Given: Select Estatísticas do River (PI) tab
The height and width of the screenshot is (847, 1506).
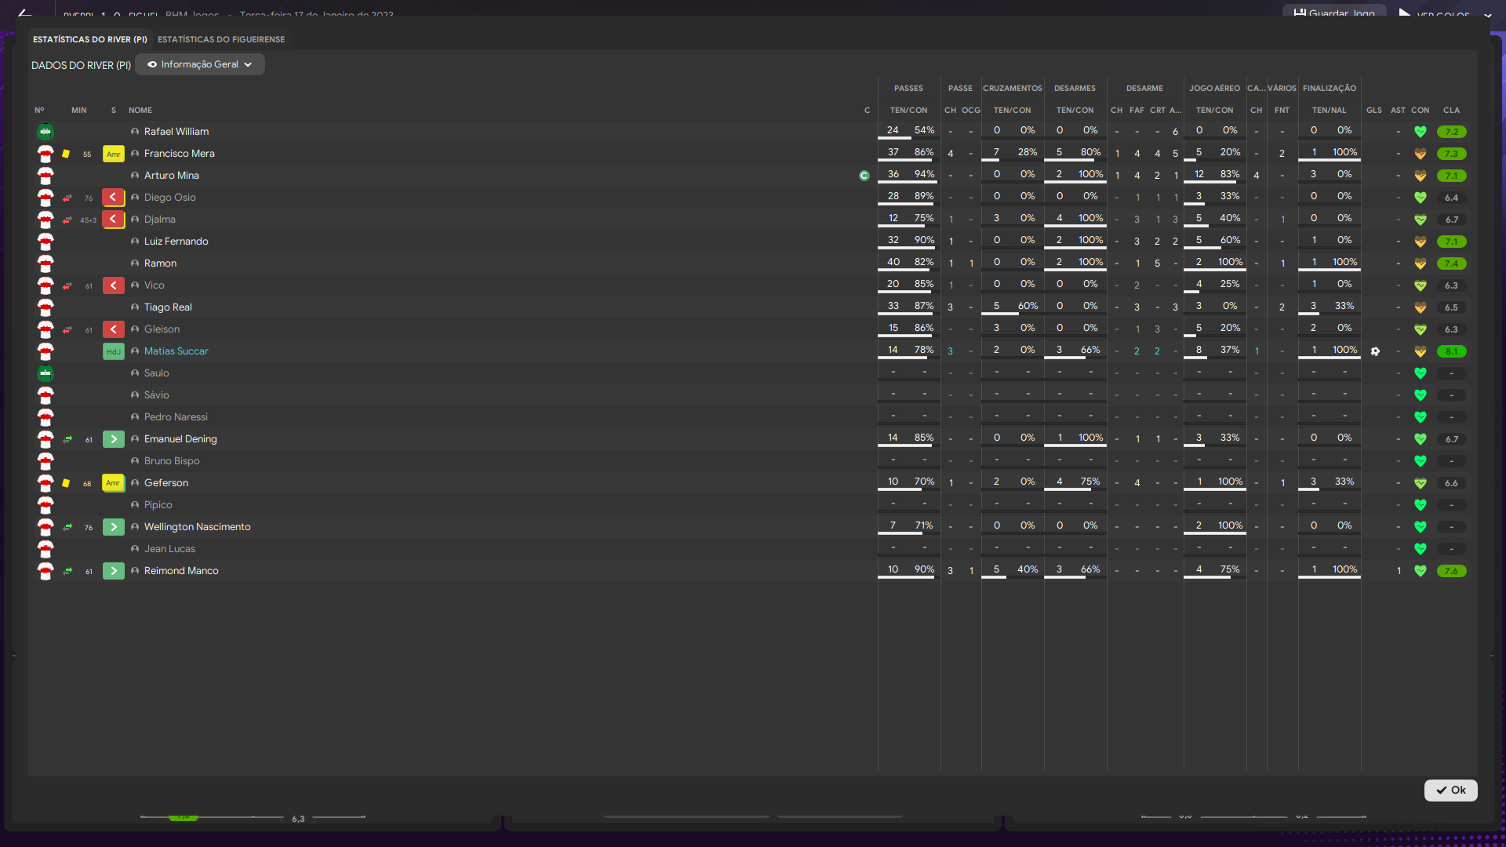Looking at the screenshot, I should pos(90,39).
